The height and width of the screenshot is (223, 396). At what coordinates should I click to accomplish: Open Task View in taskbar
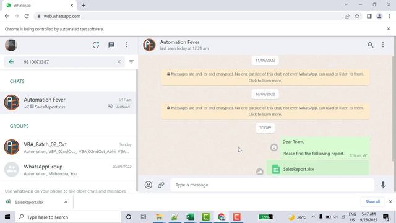click(x=144, y=217)
